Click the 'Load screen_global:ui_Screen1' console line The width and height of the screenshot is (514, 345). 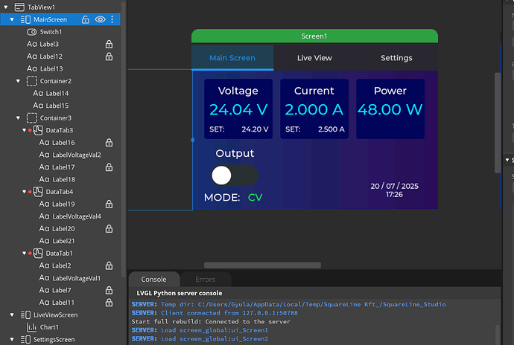click(200, 330)
